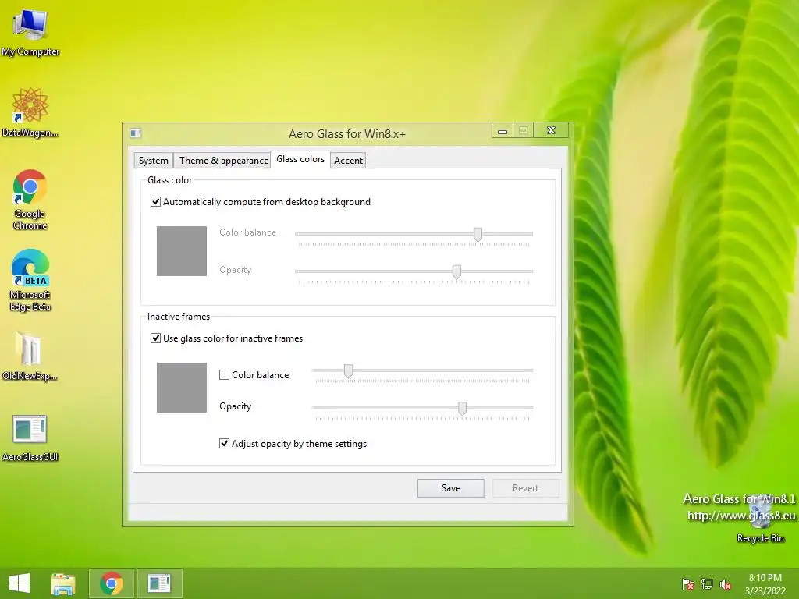This screenshot has height=599, width=799.
Task: Enable inactive frames Color balance checkbox
Action: [224, 375]
